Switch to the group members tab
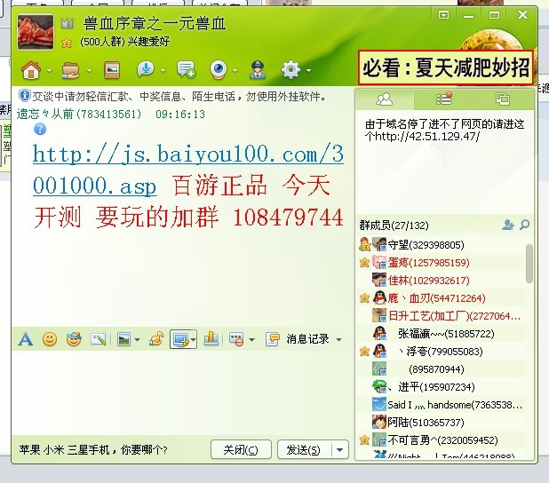The height and width of the screenshot is (483, 549). pos(384,99)
